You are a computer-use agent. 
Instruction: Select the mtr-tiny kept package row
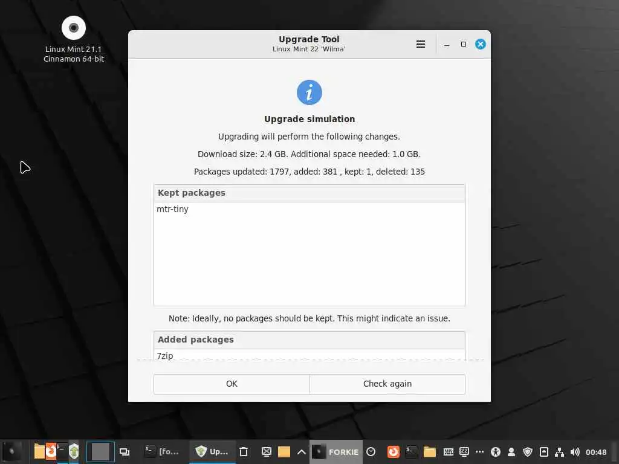(x=309, y=209)
